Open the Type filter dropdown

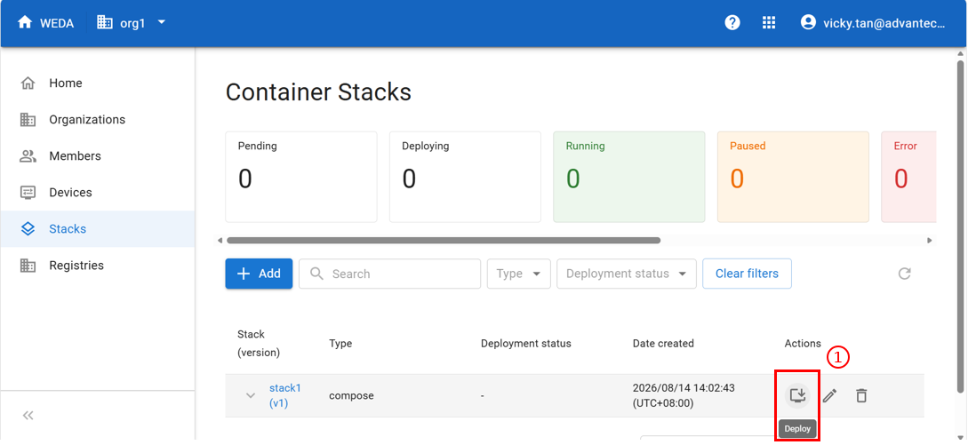pyautogui.click(x=518, y=274)
